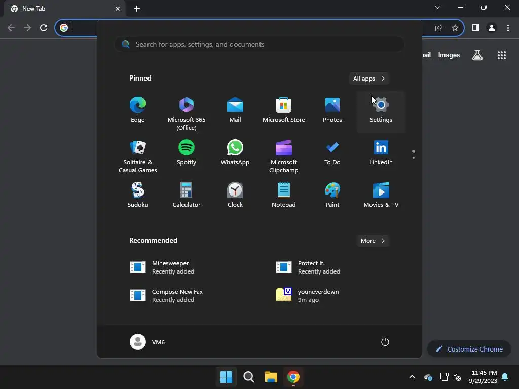Click Customize Chrome button

tap(469, 349)
